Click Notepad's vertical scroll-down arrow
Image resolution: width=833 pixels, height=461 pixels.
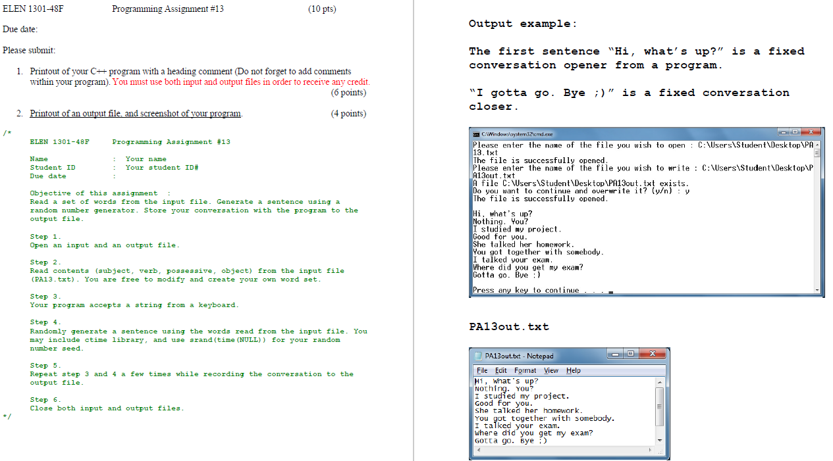[660, 439]
